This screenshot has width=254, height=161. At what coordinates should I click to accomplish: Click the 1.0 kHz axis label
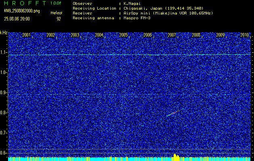3,72
